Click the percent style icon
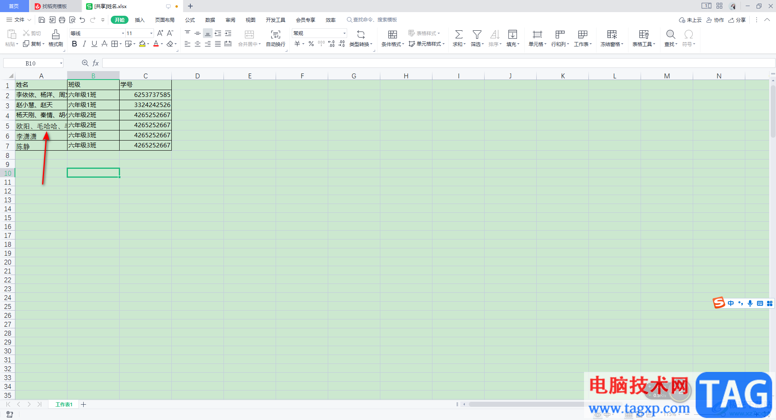776x420 pixels. pos(311,44)
